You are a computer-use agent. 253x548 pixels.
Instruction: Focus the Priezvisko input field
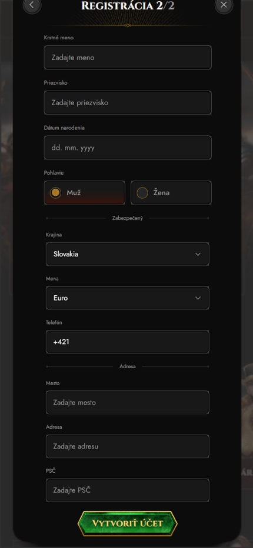(128, 102)
